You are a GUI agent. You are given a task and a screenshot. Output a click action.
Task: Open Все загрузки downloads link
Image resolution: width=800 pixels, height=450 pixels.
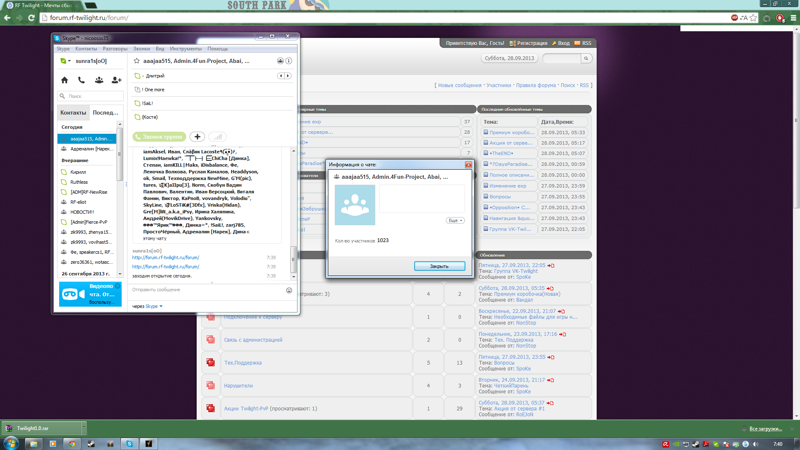(765, 429)
